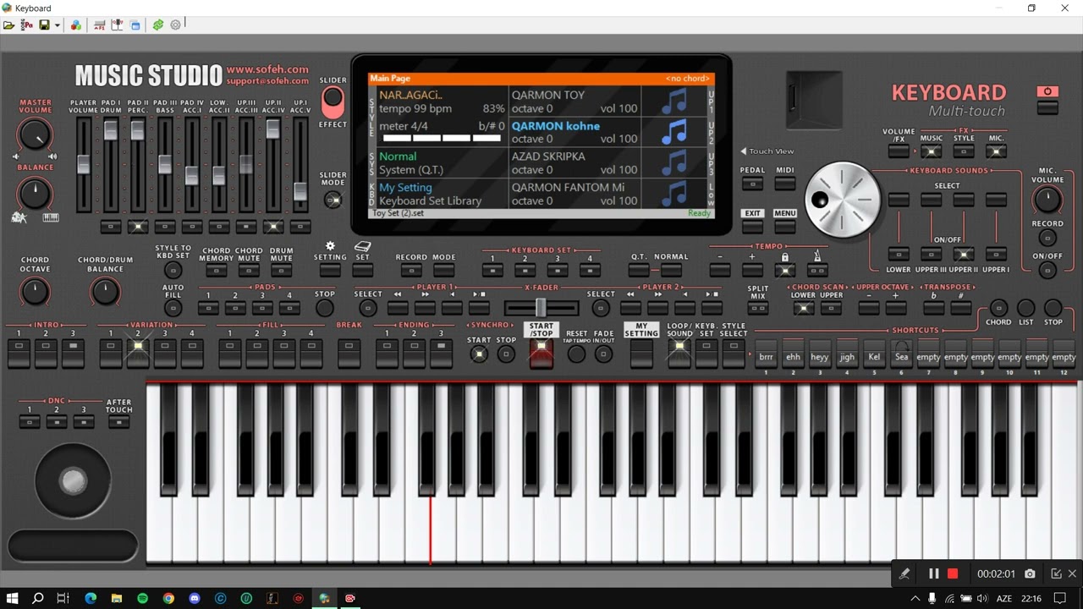
Task: Save using the floppy disk toolbar icon
Action: click(x=44, y=25)
